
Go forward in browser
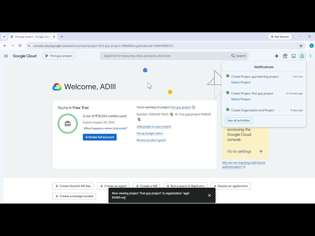click(12, 46)
